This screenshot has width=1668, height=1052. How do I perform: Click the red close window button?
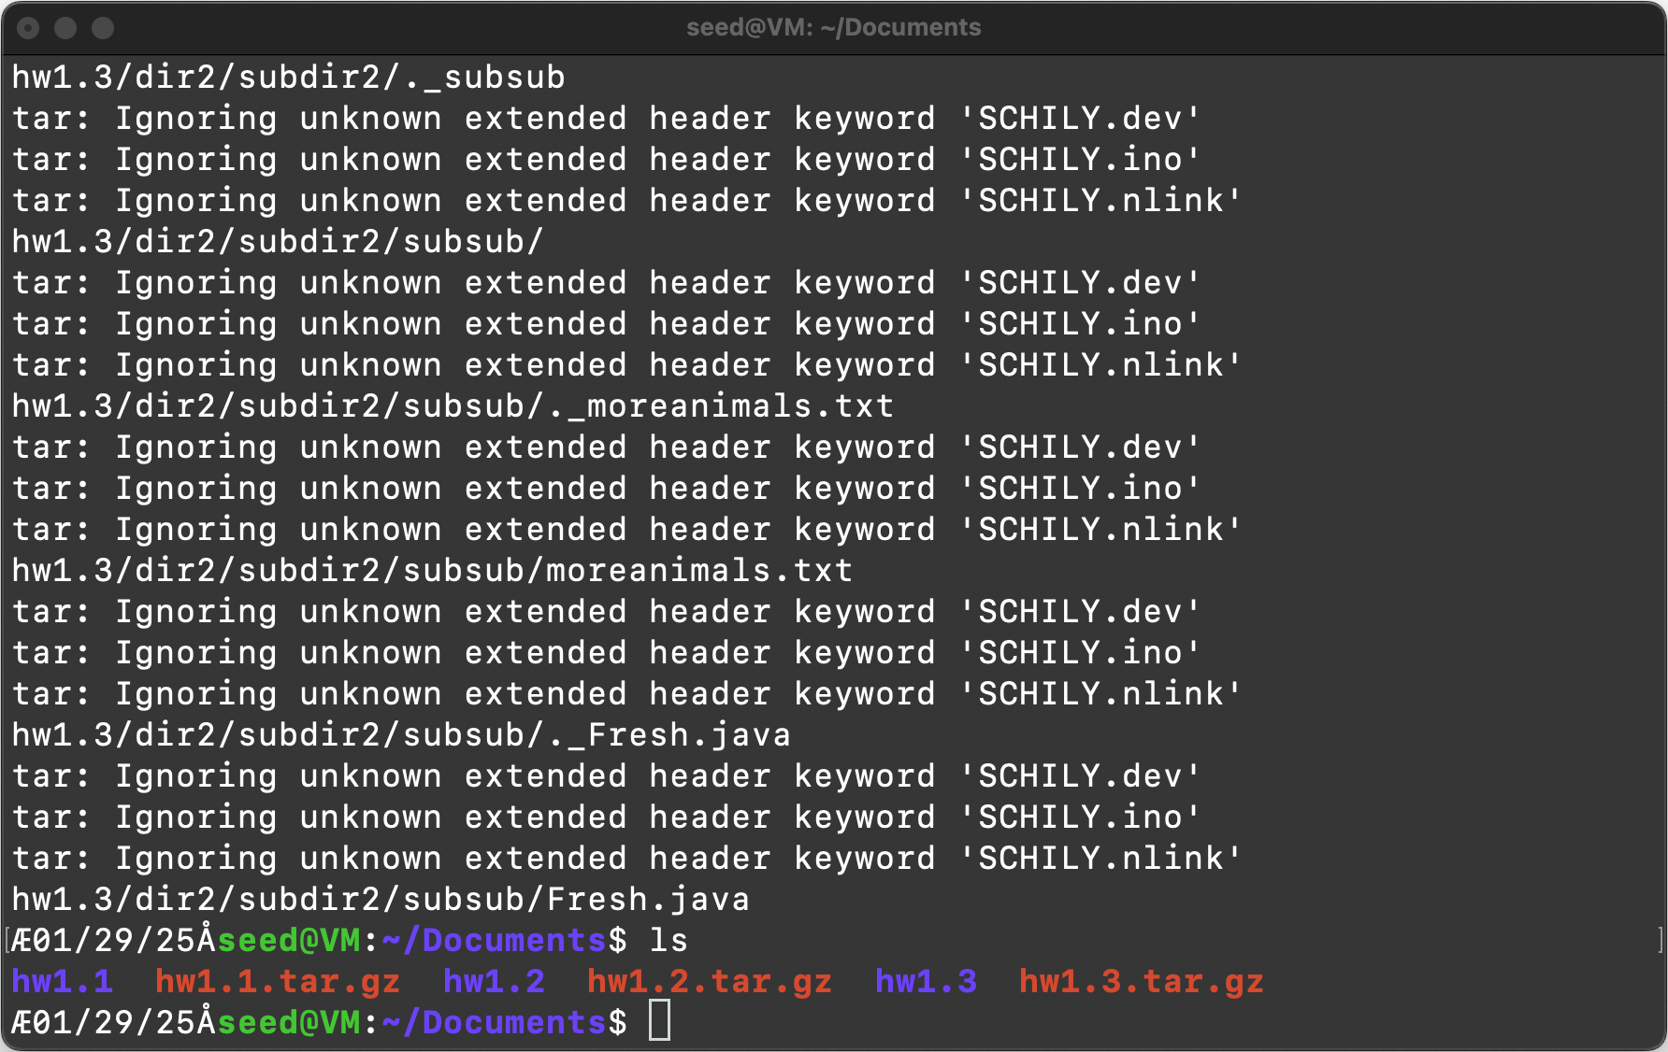tap(28, 28)
